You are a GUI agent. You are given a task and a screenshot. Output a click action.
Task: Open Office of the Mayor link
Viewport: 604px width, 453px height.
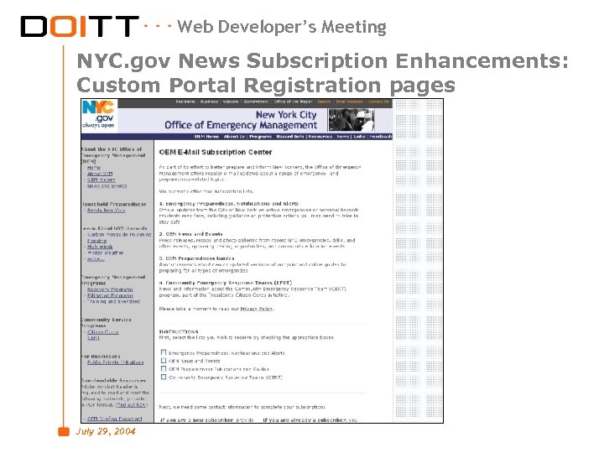pyautogui.click(x=293, y=102)
